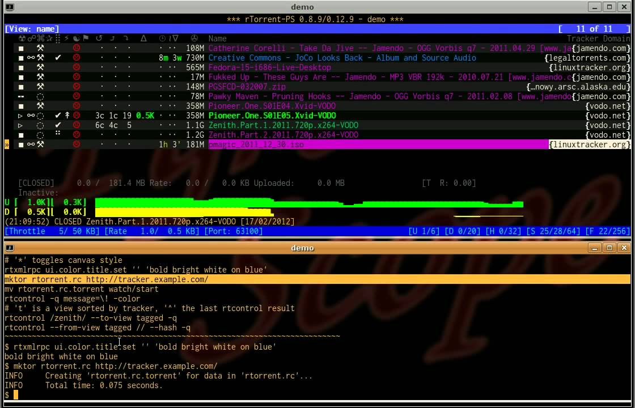Click the radiation symbol column header
635x408 pixels.
(22, 39)
